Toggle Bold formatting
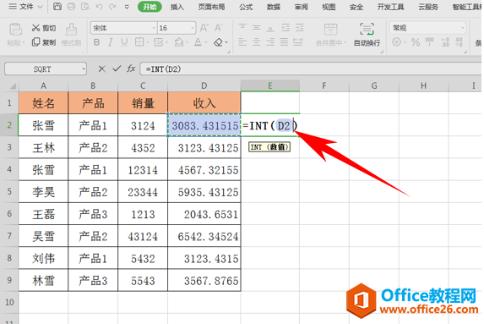The width and height of the screenshot is (484, 324). [x=96, y=42]
